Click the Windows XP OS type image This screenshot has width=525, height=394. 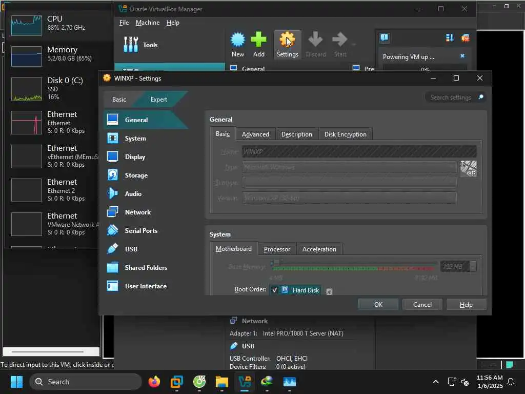click(468, 168)
